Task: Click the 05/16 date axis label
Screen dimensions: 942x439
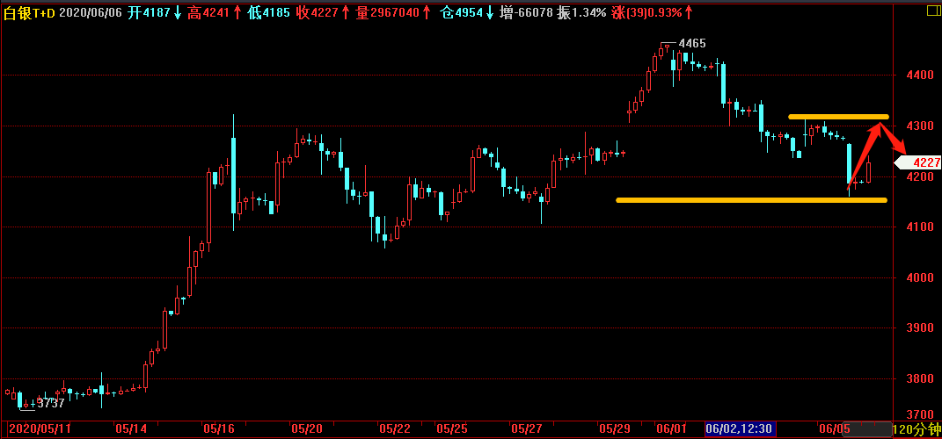Action: pyautogui.click(x=219, y=429)
